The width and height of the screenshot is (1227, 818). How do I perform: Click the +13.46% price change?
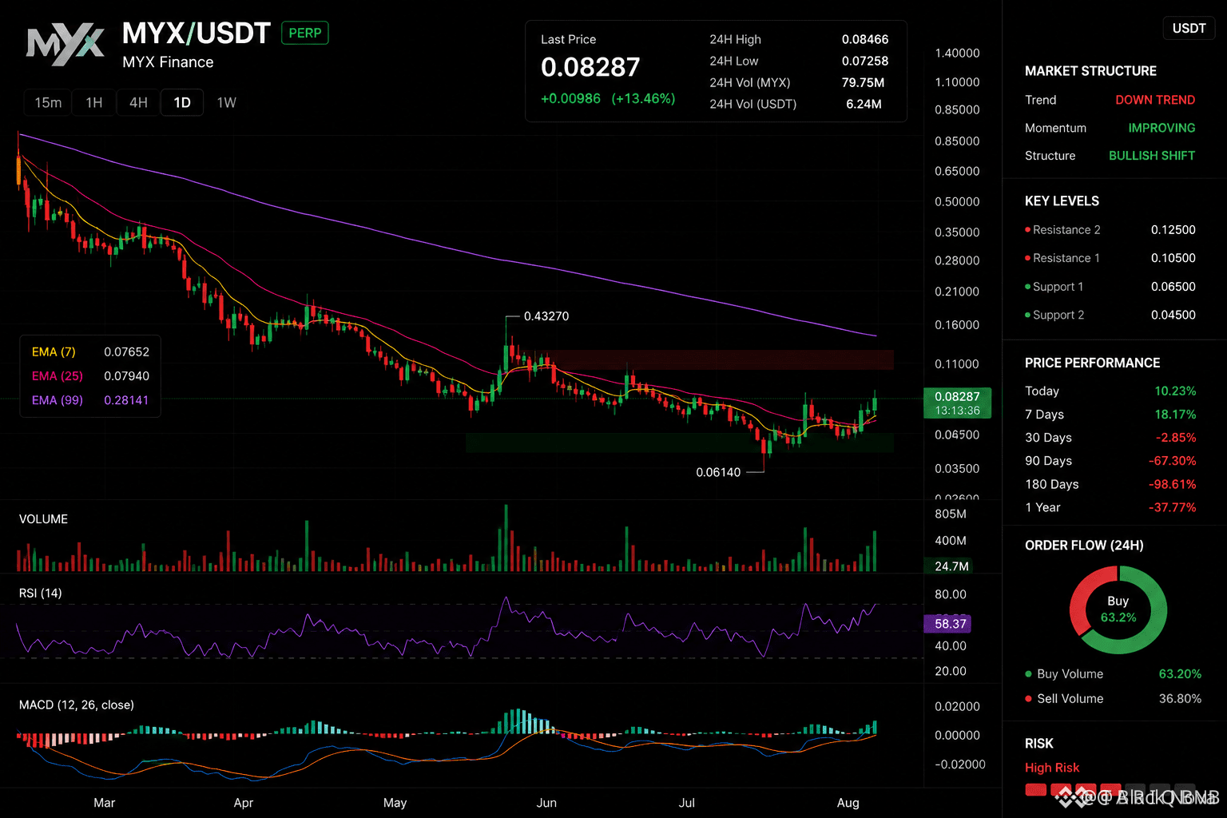(643, 98)
